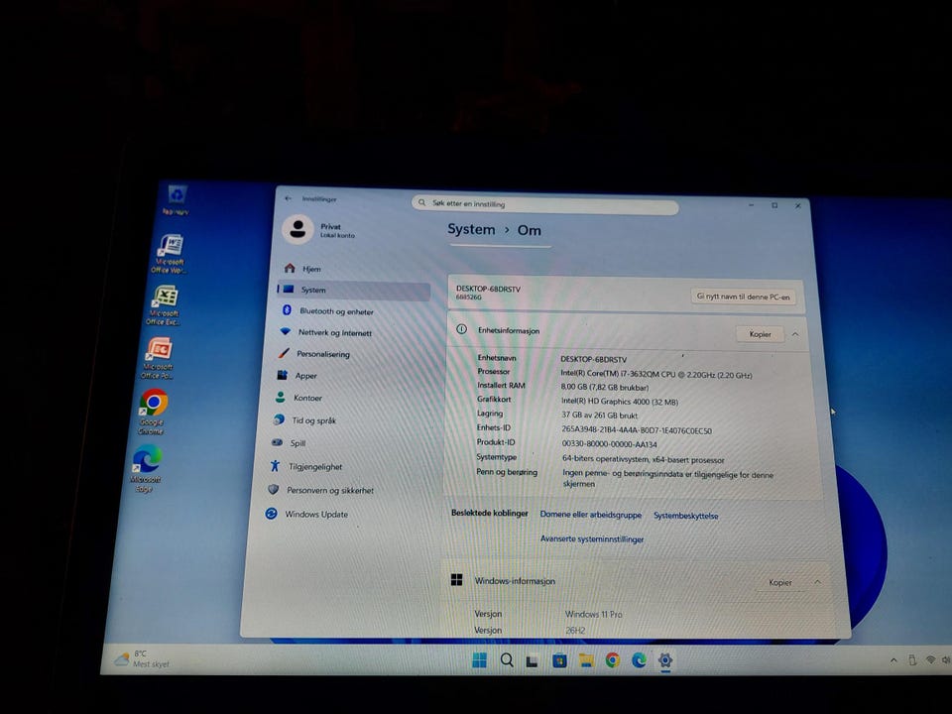Show hidden system tray icons
Image resolution: width=952 pixels, height=714 pixels.
coord(893,660)
